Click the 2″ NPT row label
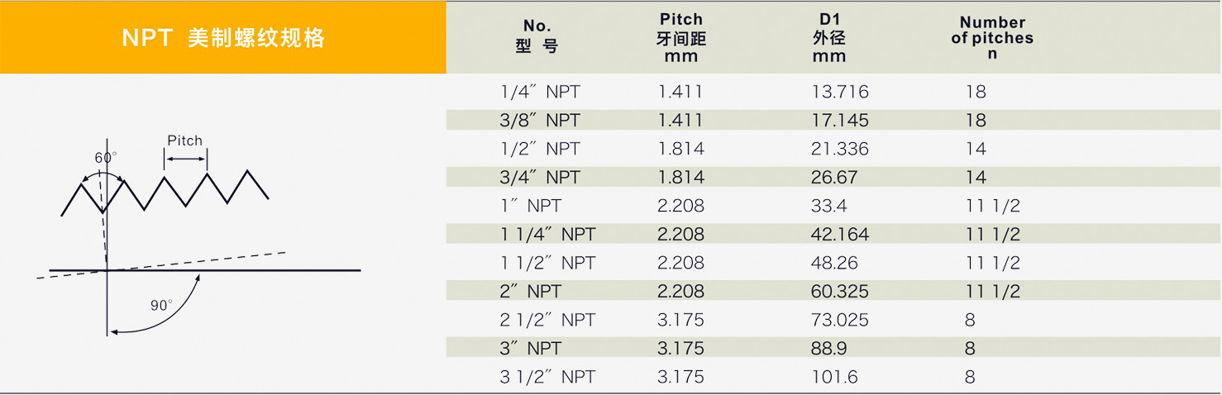This screenshot has width=1222, height=395. (530, 292)
